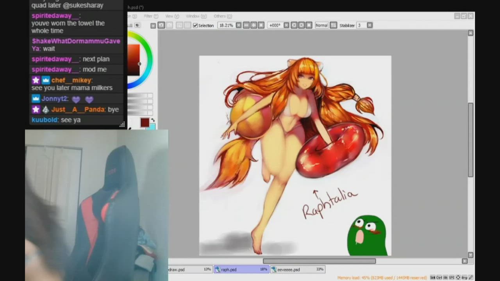500x281 pixels.
Task: Click the Just__A__Panda star badge in chat
Action: pos(36,109)
